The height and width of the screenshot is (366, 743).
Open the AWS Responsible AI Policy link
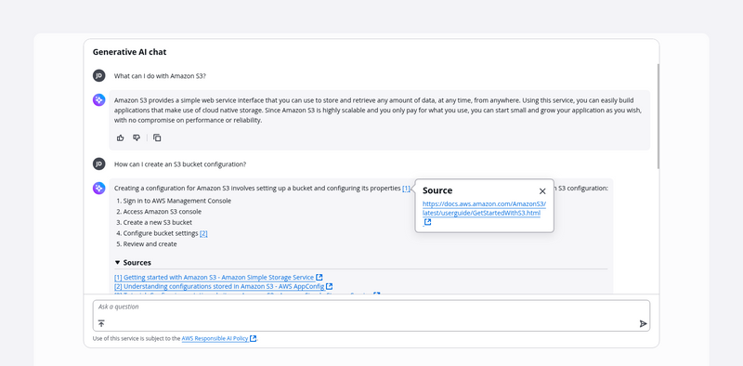pos(215,338)
